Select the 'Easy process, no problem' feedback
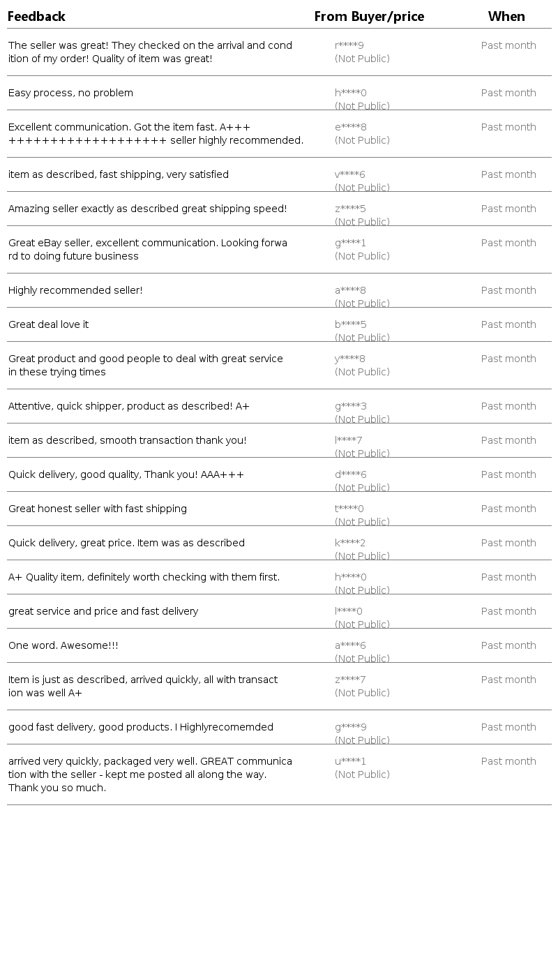 70,93
